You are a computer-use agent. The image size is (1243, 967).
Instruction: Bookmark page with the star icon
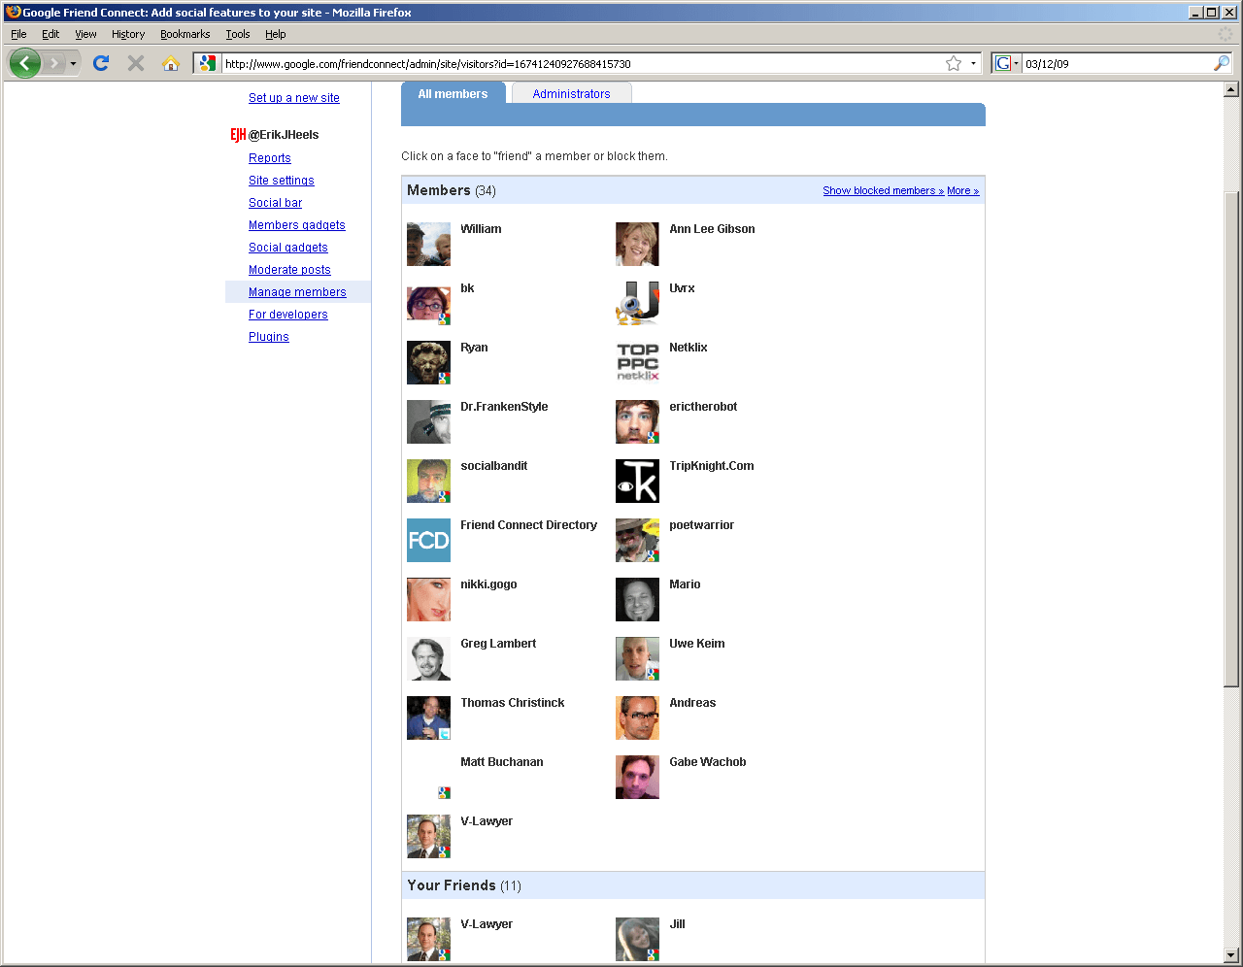pos(954,64)
